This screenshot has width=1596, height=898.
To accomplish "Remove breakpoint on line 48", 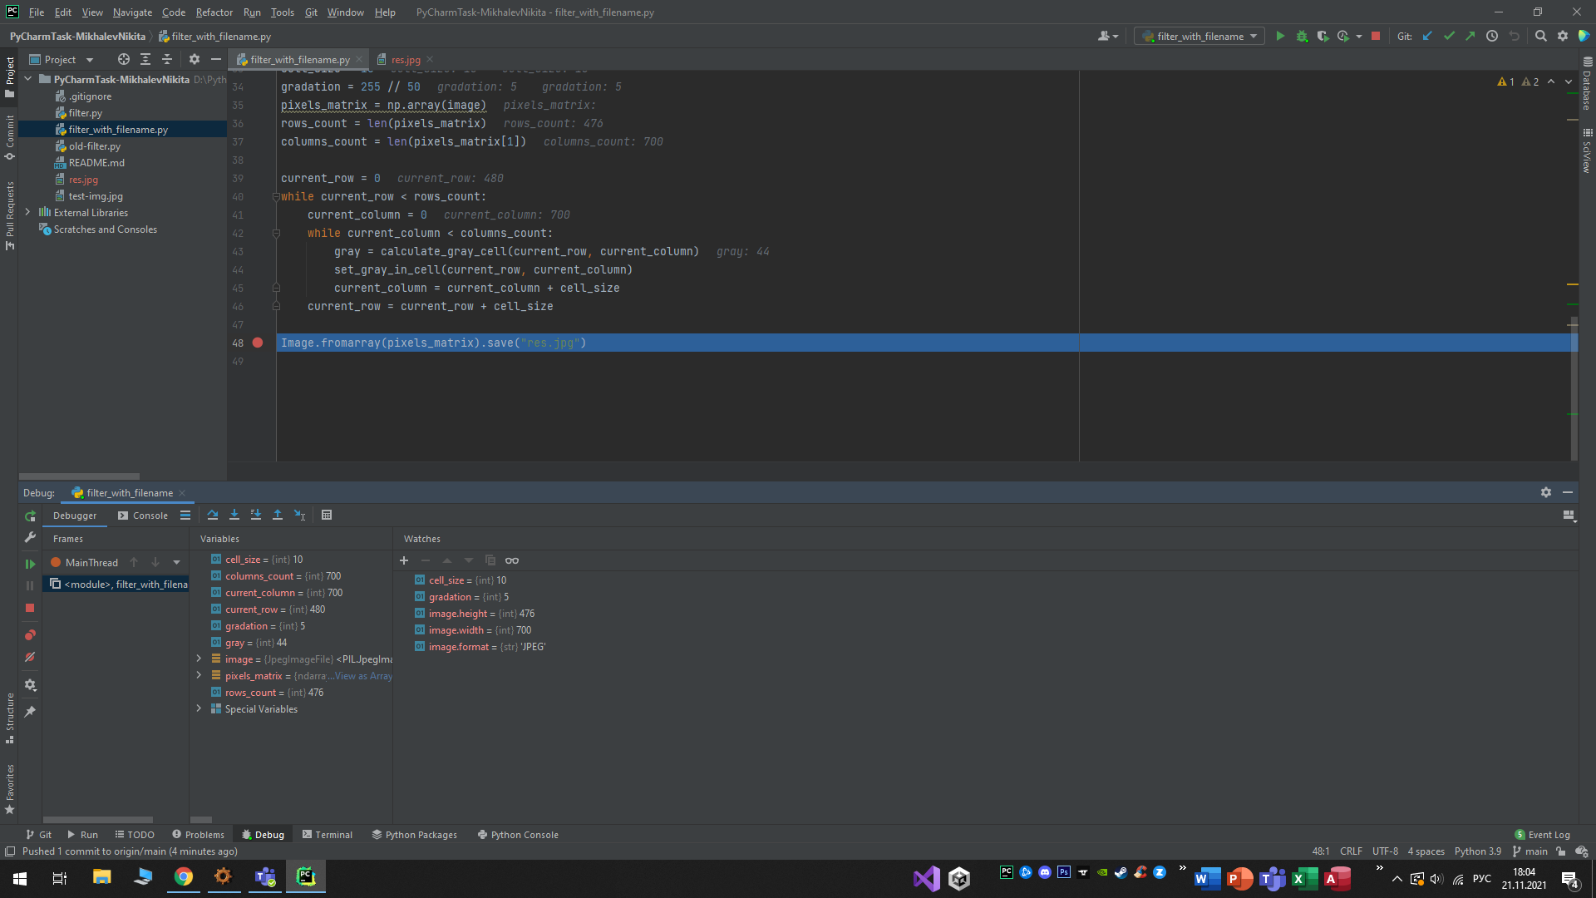I will pos(258,343).
